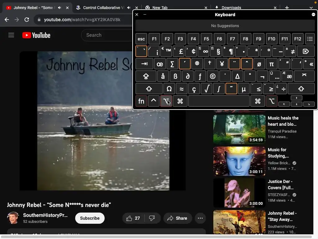
Task: Click the tab key arrow icon
Action: point(144,64)
